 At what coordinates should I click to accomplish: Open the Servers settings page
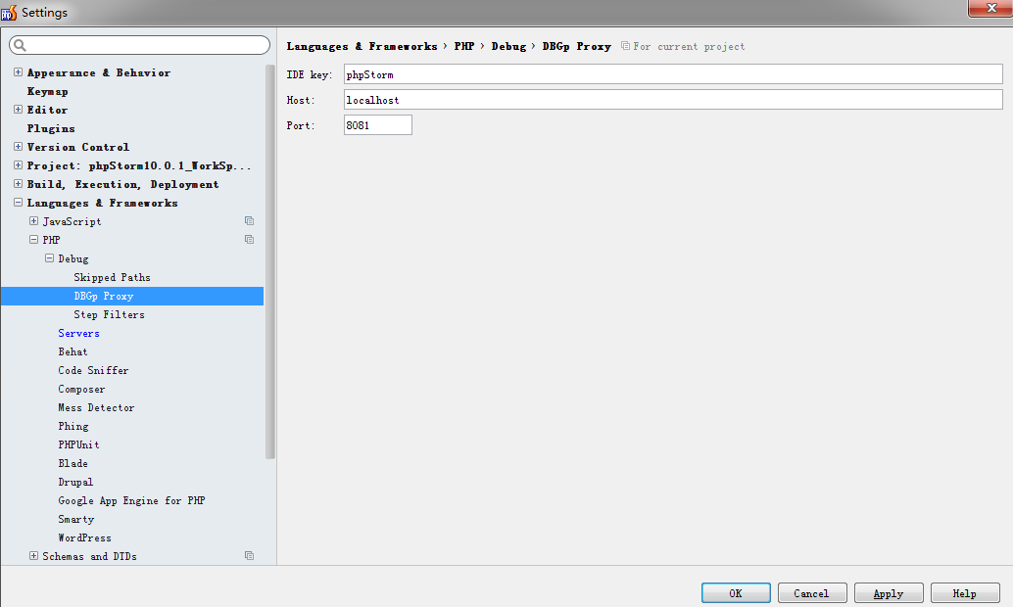tap(78, 333)
